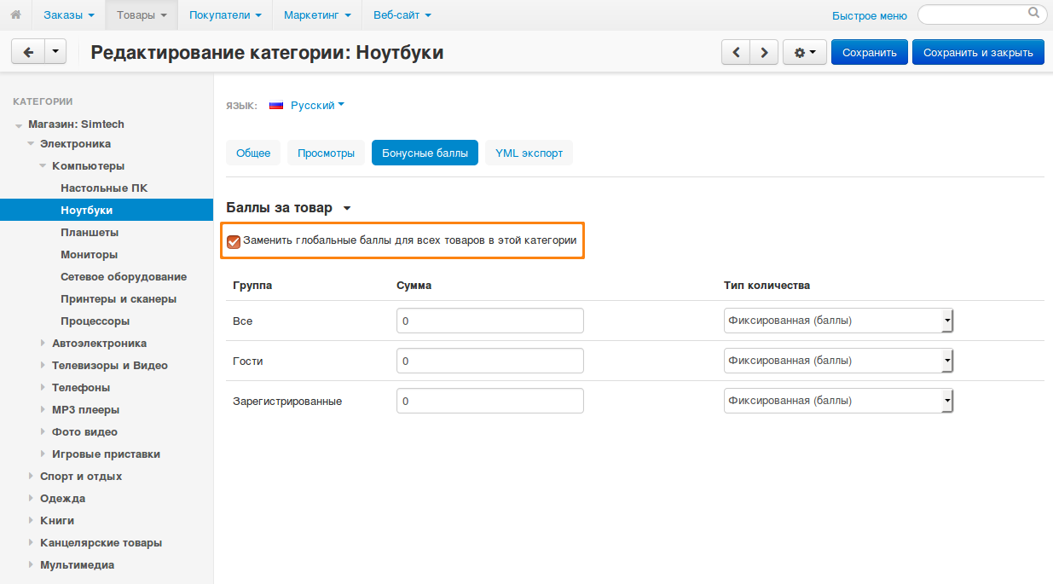Open the gear settings menu
Screen dimensions: 1053x584
pos(804,52)
